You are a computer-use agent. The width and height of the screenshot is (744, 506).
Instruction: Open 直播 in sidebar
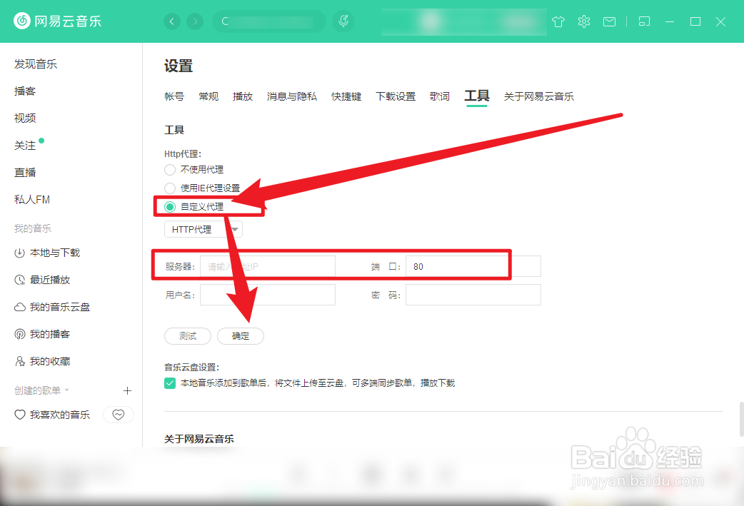point(25,173)
